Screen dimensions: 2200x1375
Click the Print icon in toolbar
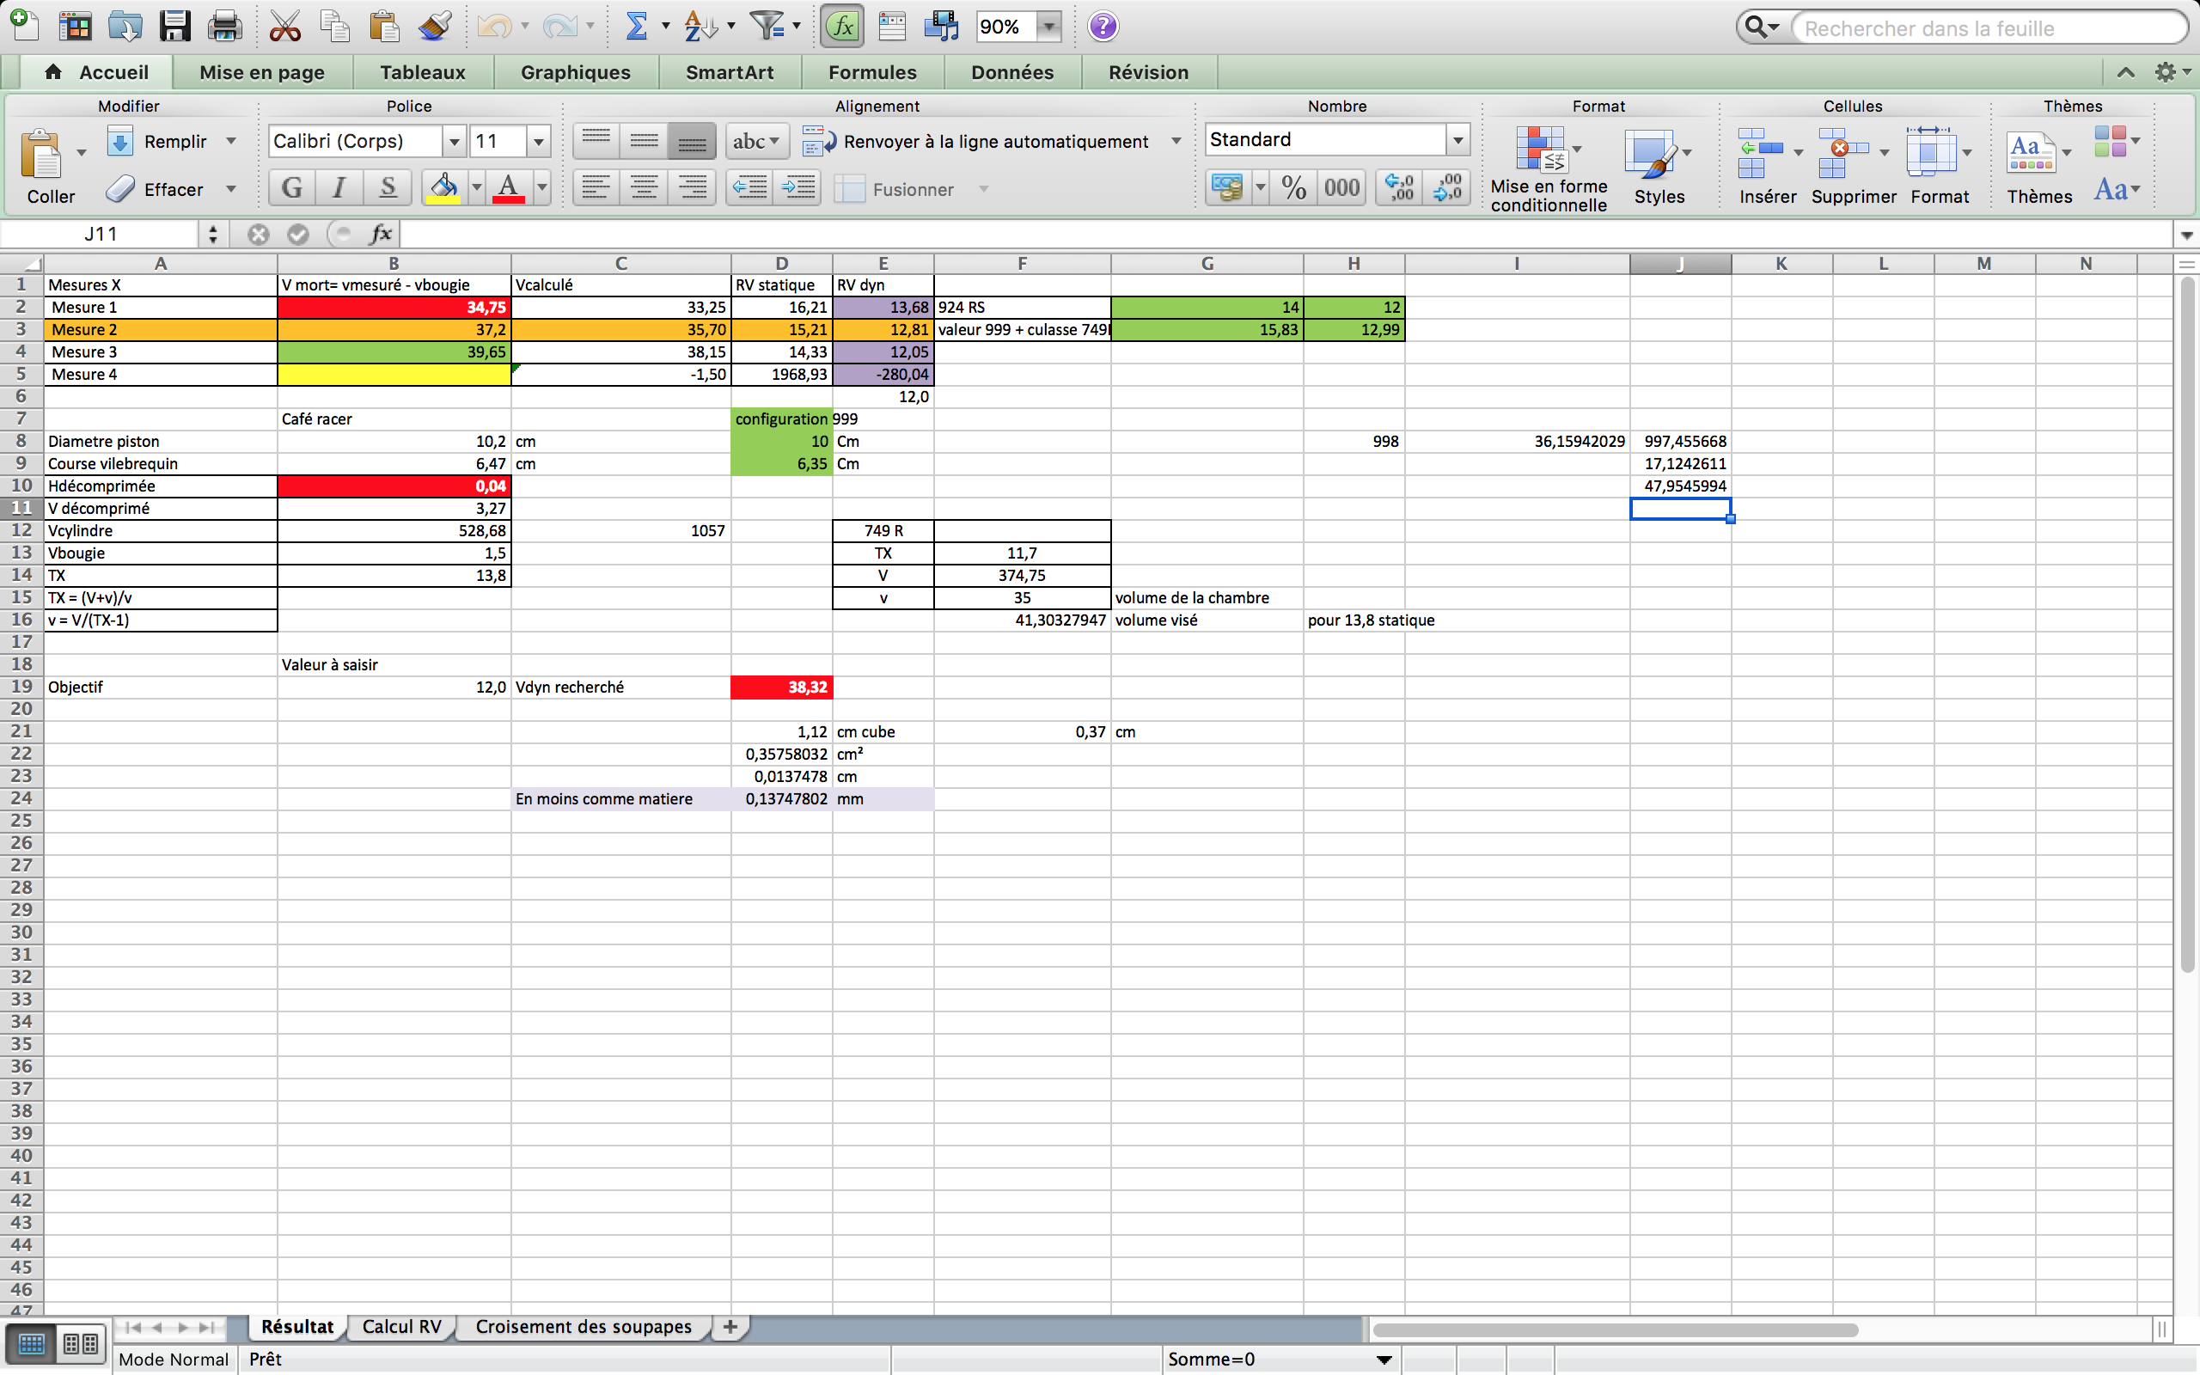tap(223, 27)
